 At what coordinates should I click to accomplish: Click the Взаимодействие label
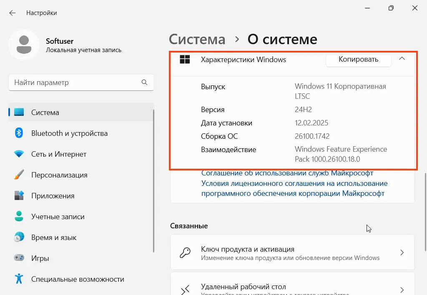coord(229,150)
